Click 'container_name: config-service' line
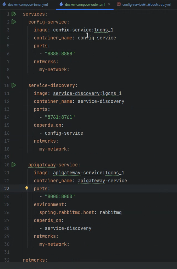Viewport: 177px width, 269px height. 75,38
